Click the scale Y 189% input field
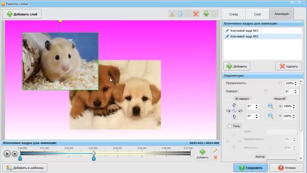 click(287, 116)
